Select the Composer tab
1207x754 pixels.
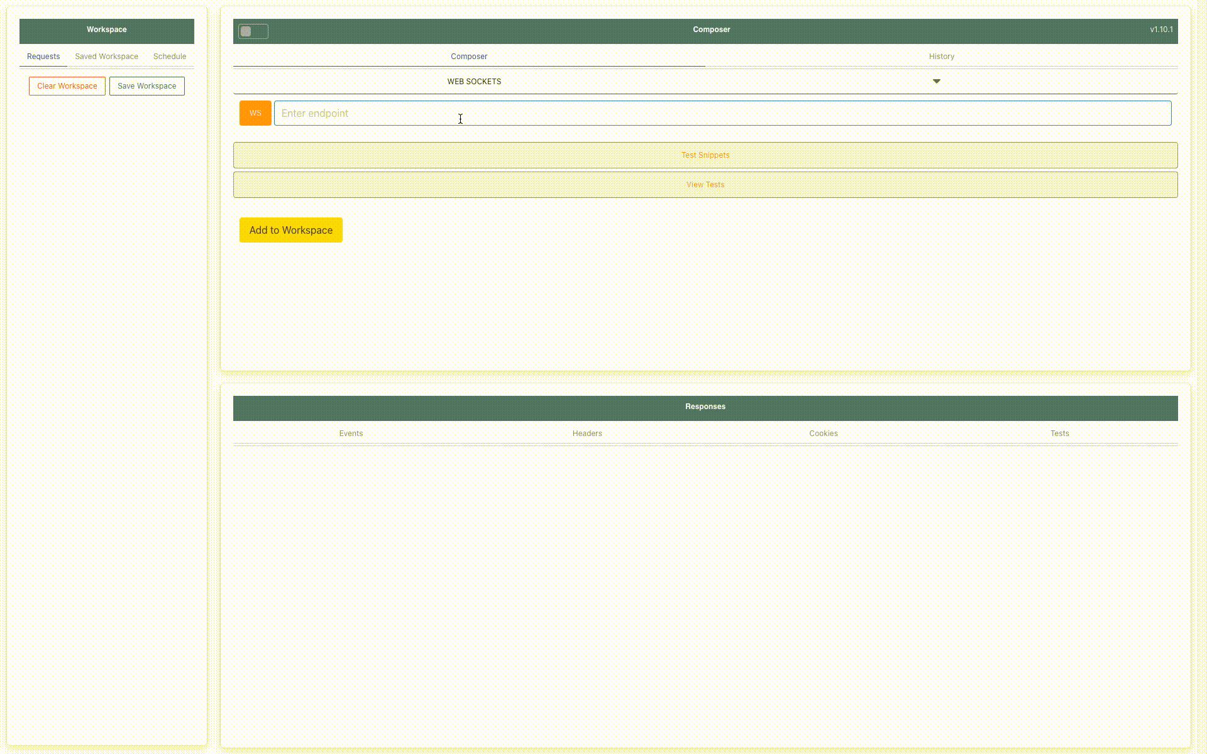click(469, 57)
